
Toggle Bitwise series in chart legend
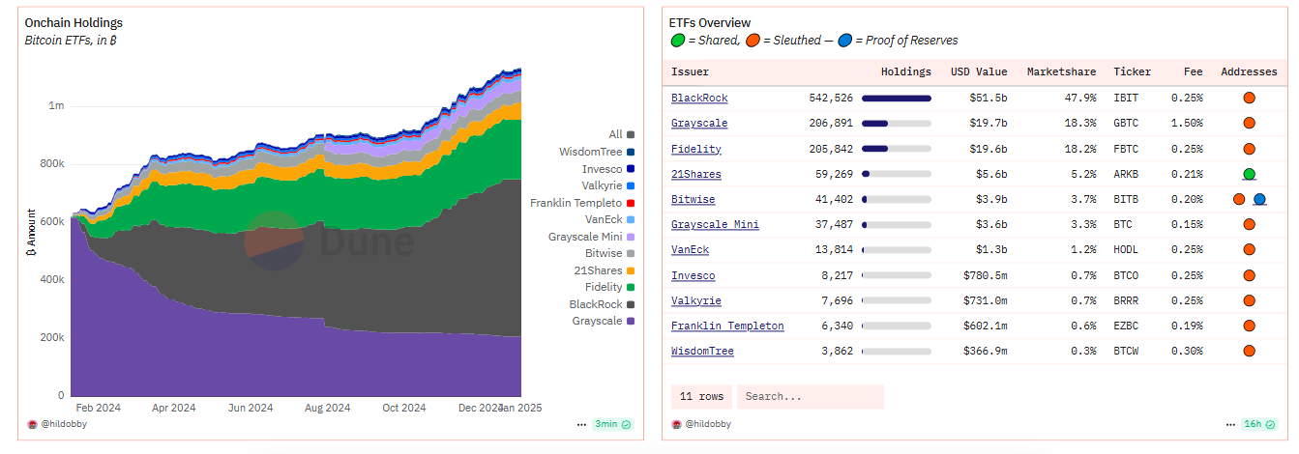[x=610, y=253]
